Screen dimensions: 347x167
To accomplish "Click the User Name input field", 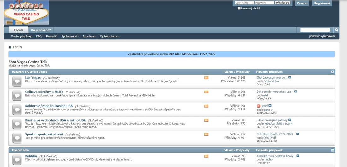I will [x=244, y=3].
